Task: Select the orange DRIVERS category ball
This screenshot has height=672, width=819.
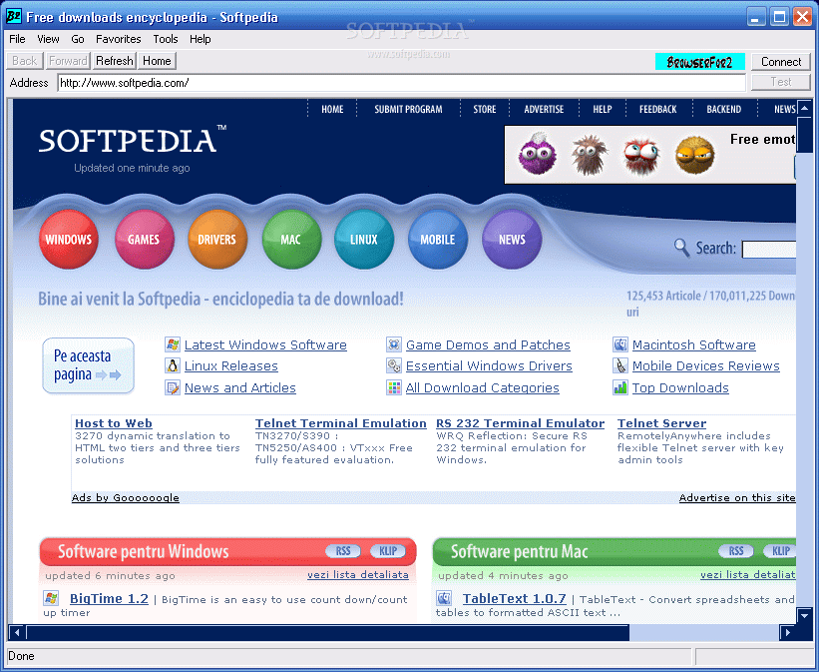Action: coord(217,239)
